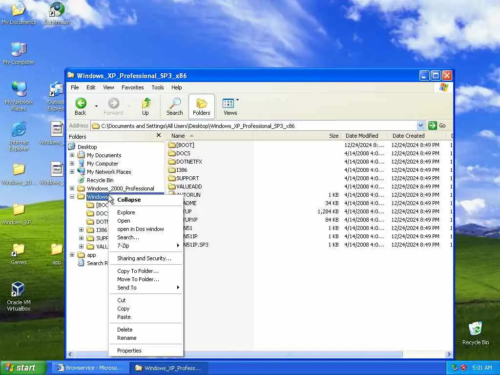Expand the I386 tree node

82,229
